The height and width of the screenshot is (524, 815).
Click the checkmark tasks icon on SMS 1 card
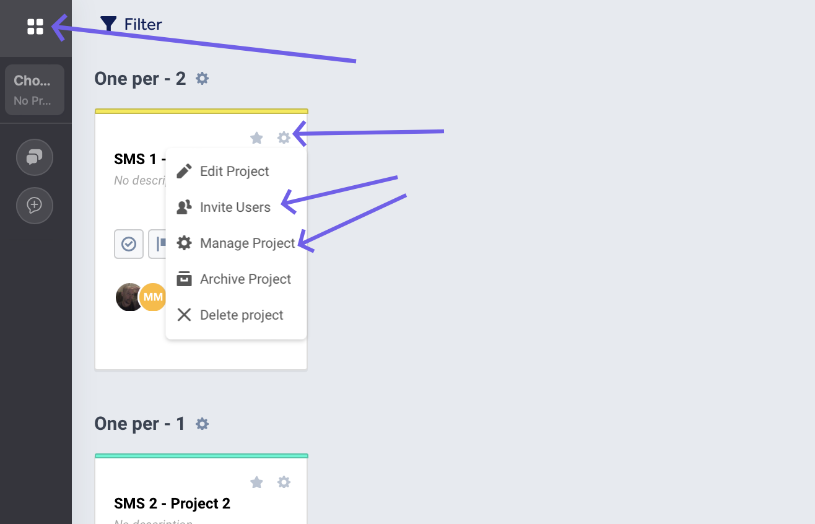click(129, 244)
